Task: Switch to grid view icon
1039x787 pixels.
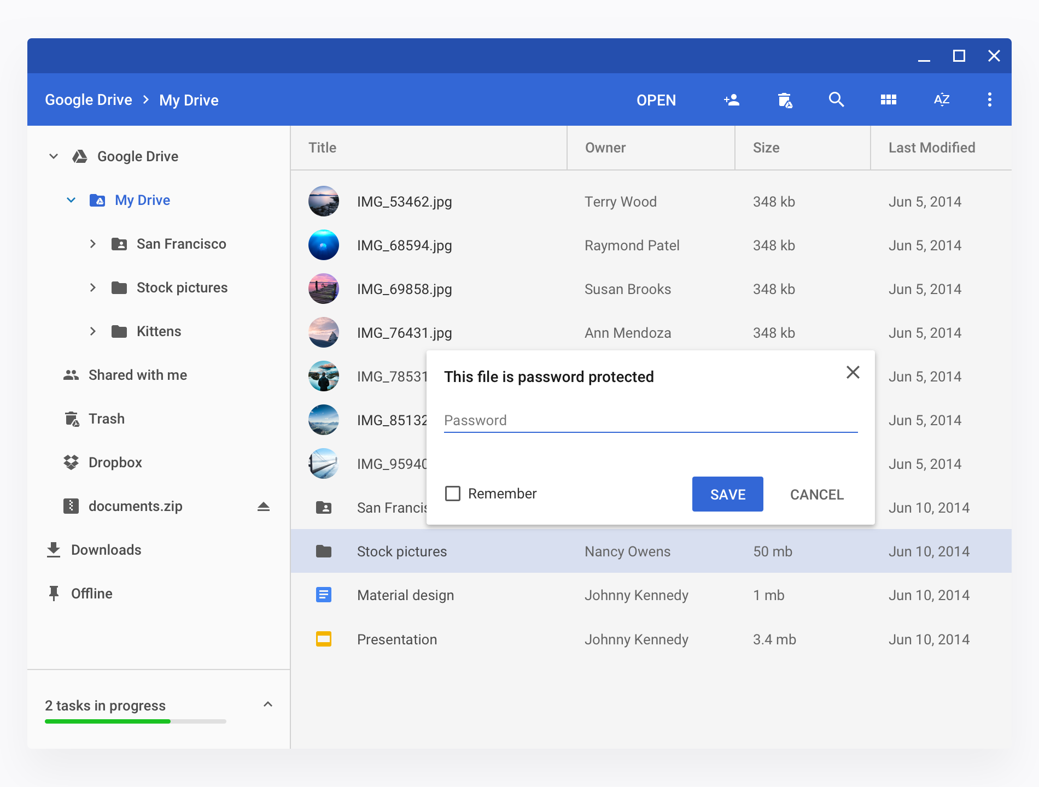Action: click(889, 99)
